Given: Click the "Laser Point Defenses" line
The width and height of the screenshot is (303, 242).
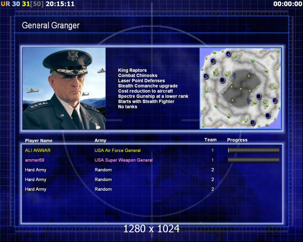Looking at the screenshot, I should coord(141,81).
